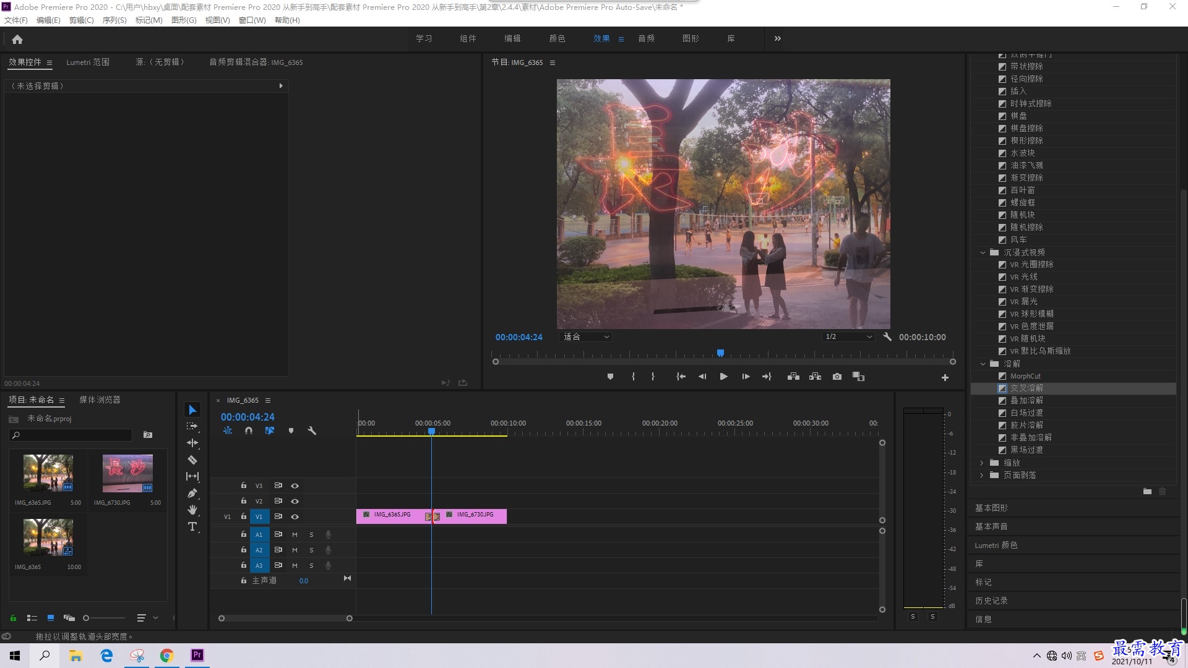Play the program monitor preview
The height and width of the screenshot is (668, 1188).
[723, 377]
